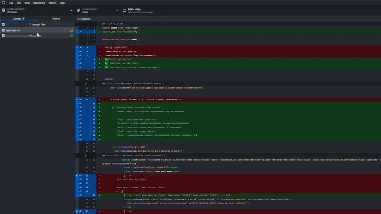
Task: Open the File menu
Action: (11, 3)
